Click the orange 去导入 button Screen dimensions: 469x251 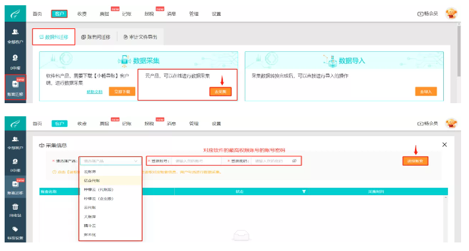point(425,91)
